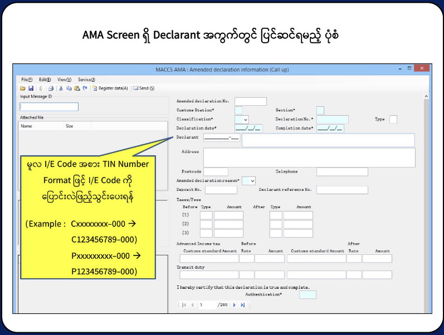Viewport: 444px width, 335px height.
Task: Go to first page in pager
Action: 184,305
